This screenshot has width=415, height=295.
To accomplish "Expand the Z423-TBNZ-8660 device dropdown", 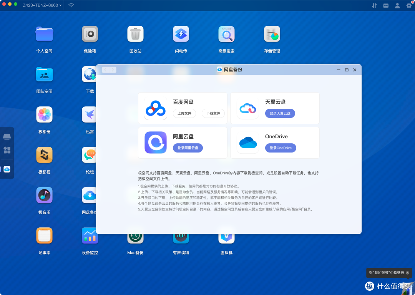I will pos(42,5).
